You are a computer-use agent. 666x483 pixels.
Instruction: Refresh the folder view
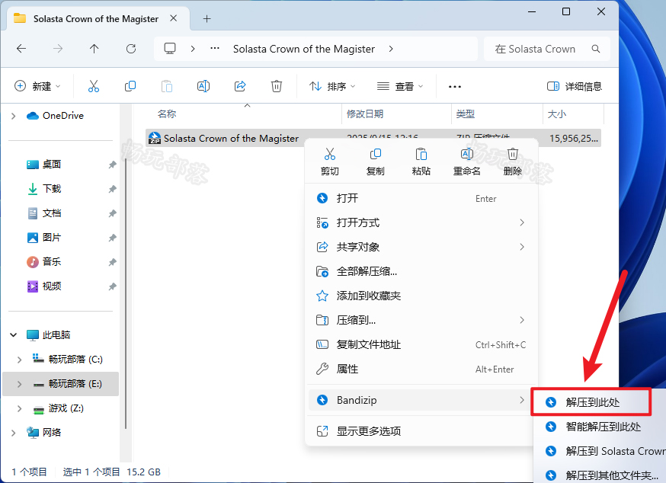tap(131, 49)
